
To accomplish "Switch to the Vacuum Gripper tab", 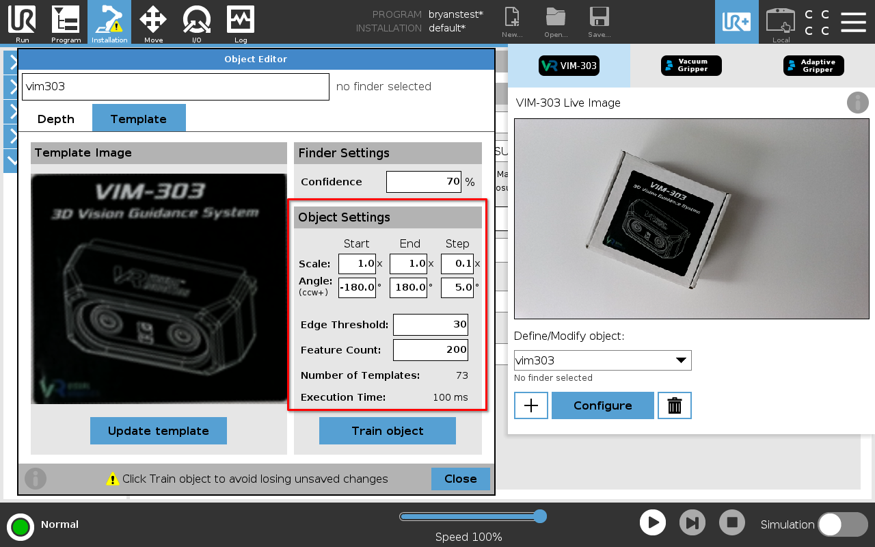I will click(691, 66).
